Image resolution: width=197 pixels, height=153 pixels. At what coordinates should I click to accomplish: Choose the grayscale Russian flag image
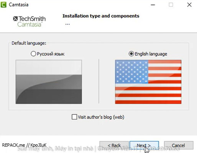click(49, 82)
